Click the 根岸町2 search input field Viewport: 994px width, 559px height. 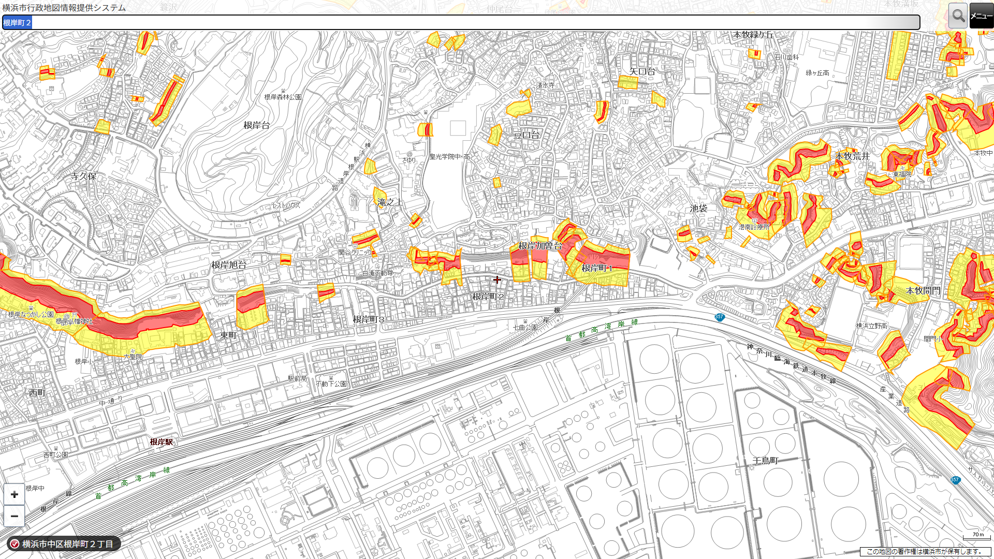pos(461,22)
